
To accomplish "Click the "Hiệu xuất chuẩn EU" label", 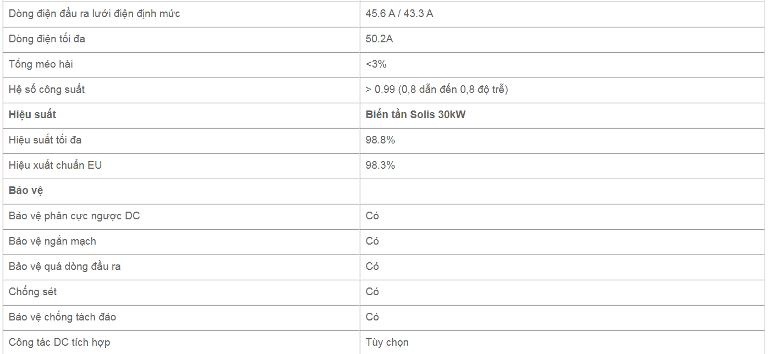I will click(55, 165).
